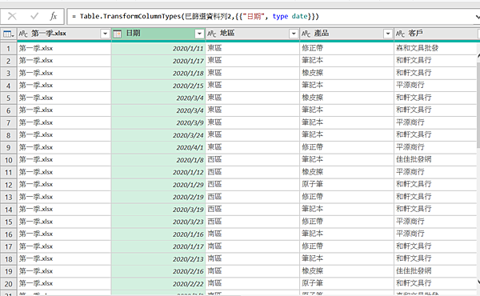Select row number 5

coord(9,98)
